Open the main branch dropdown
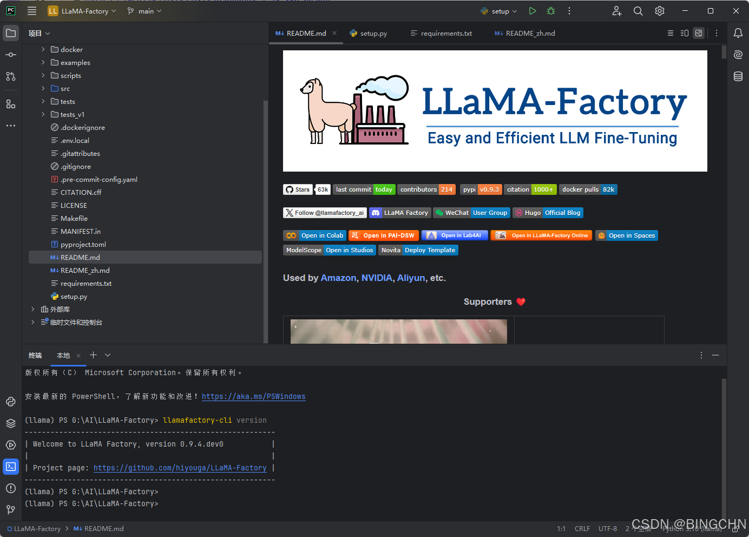Screen dimensions: 749x537 tap(144, 11)
